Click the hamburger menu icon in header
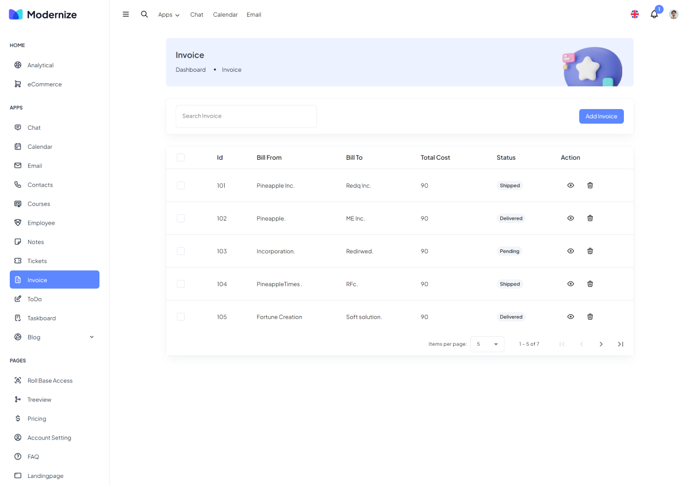Screen dimensions: 690x486 click(x=126, y=14)
